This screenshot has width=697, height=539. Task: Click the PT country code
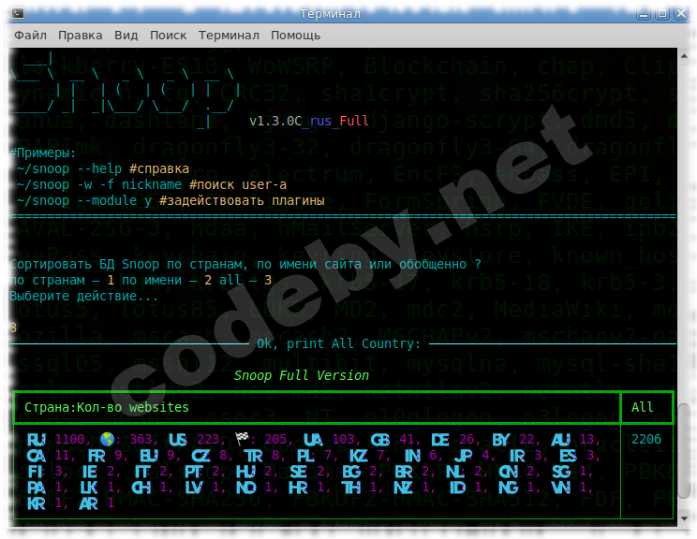coord(193,472)
